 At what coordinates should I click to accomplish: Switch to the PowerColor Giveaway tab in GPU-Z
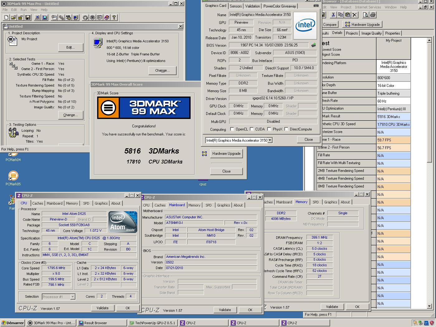point(280,6)
